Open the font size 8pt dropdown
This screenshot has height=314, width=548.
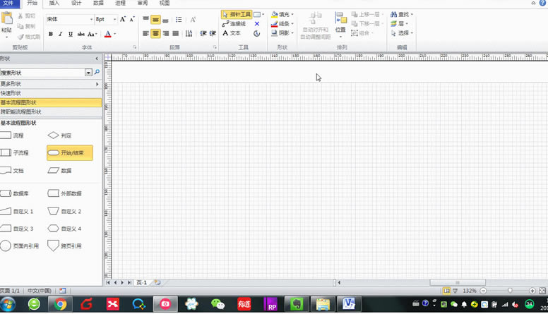pos(114,19)
